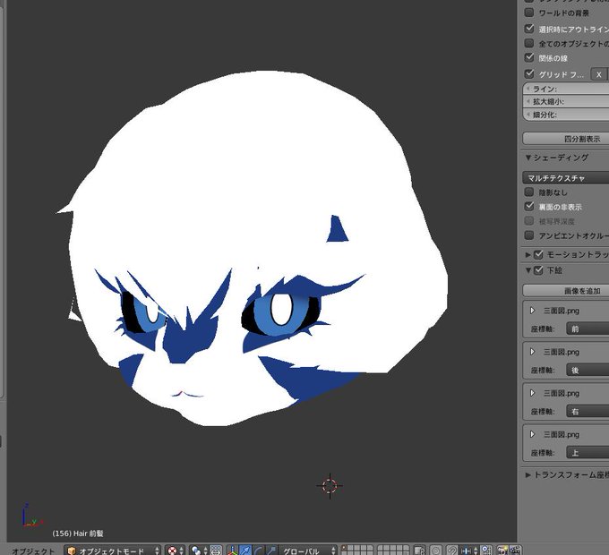Screen dimensions: 609x555
Task: Click the OpenGL render image camera icon
Action: pyautogui.click(x=502, y=551)
